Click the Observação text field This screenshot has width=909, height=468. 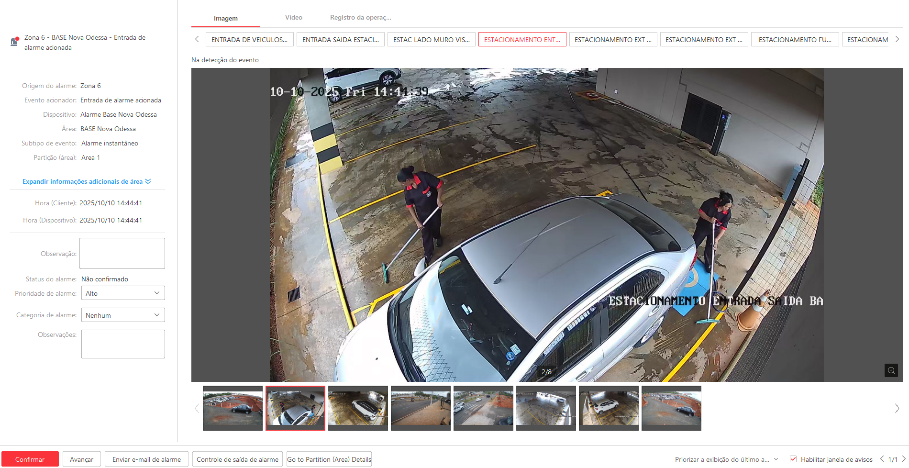122,253
